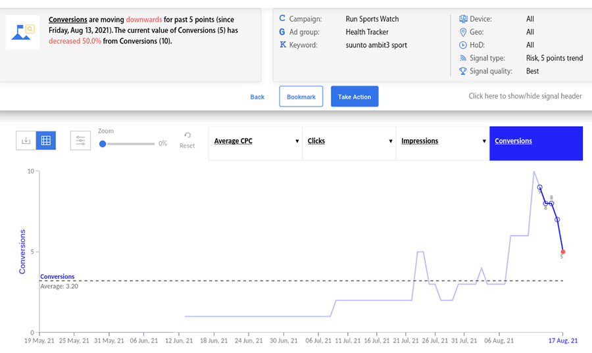592x353 pixels.
Task: Click the Zoom slider handle
Action: [x=103, y=144]
